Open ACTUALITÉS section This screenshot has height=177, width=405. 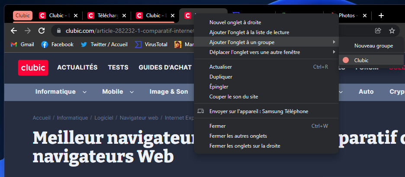pyautogui.click(x=77, y=67)
